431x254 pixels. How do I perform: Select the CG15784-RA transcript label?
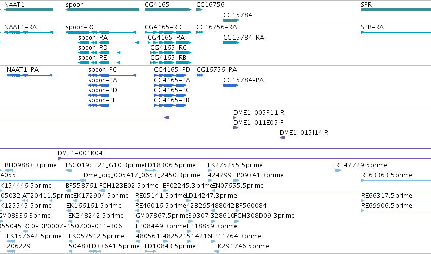[x=244, y=38]
